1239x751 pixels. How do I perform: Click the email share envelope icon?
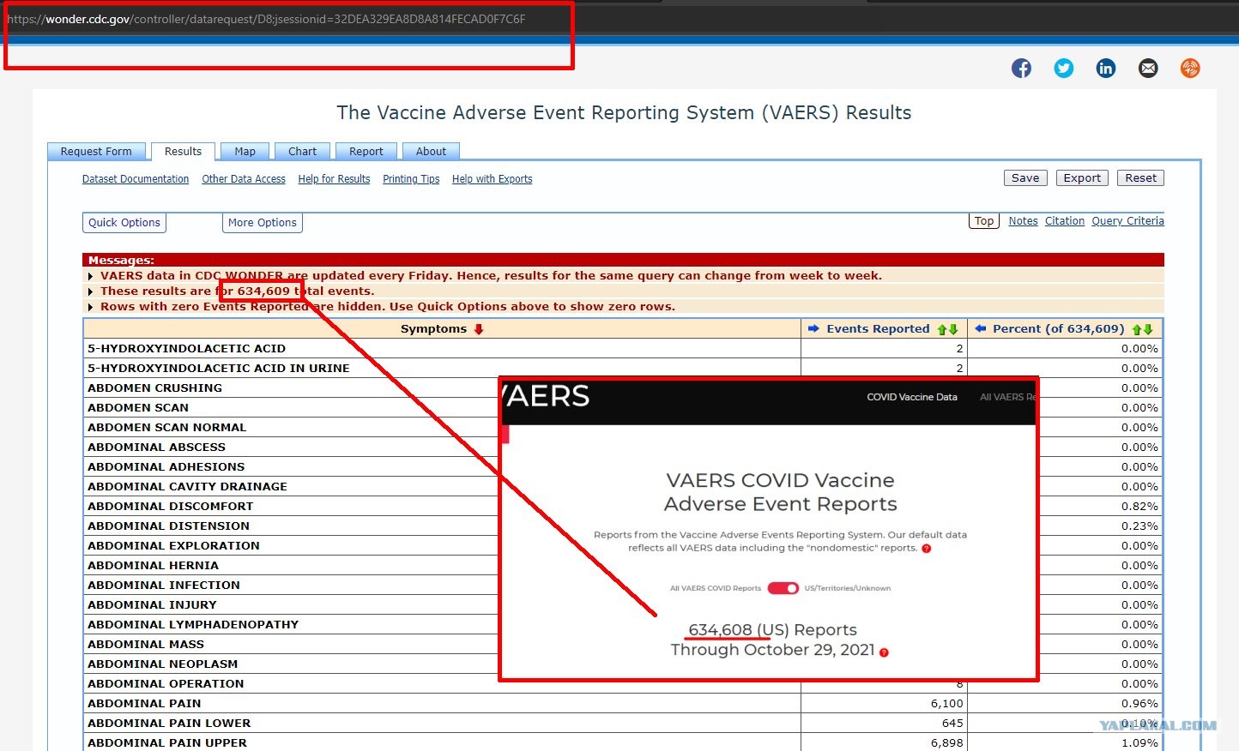(1148, 69)
